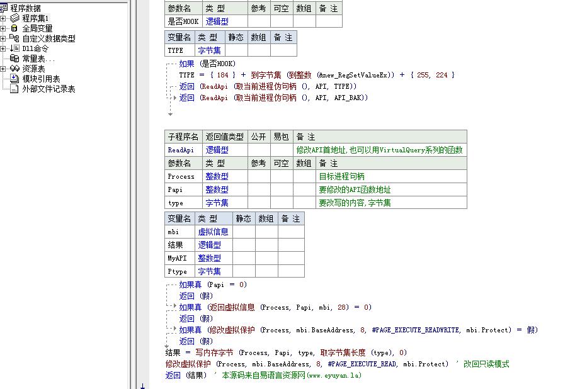Viewport: 570px width, 389px height.
Task: Click the 写内存字节 command in code
Action: (x=214, y=352)
